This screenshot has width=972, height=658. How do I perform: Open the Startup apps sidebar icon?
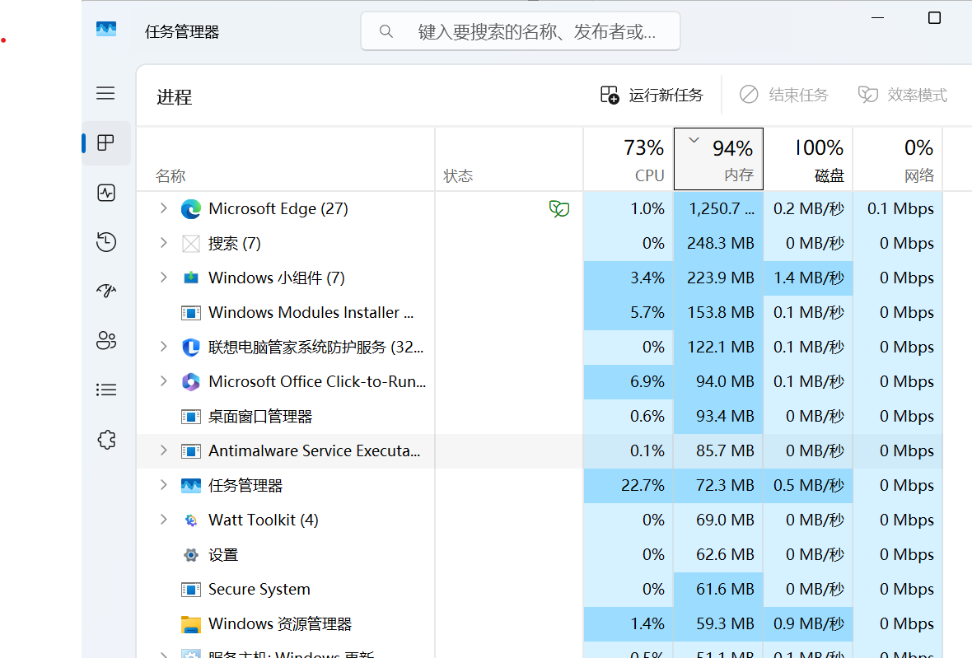coord(106,291)
